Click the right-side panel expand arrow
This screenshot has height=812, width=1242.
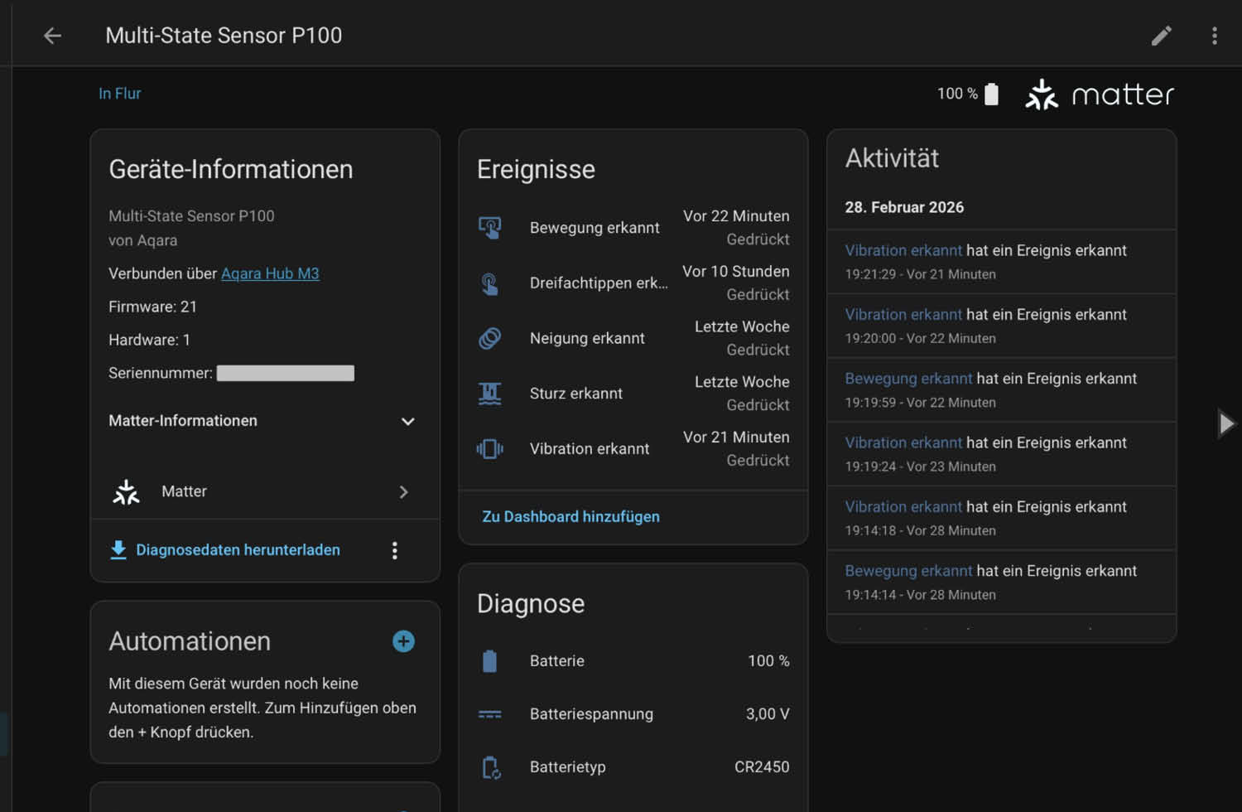(x=1225, y=423)
